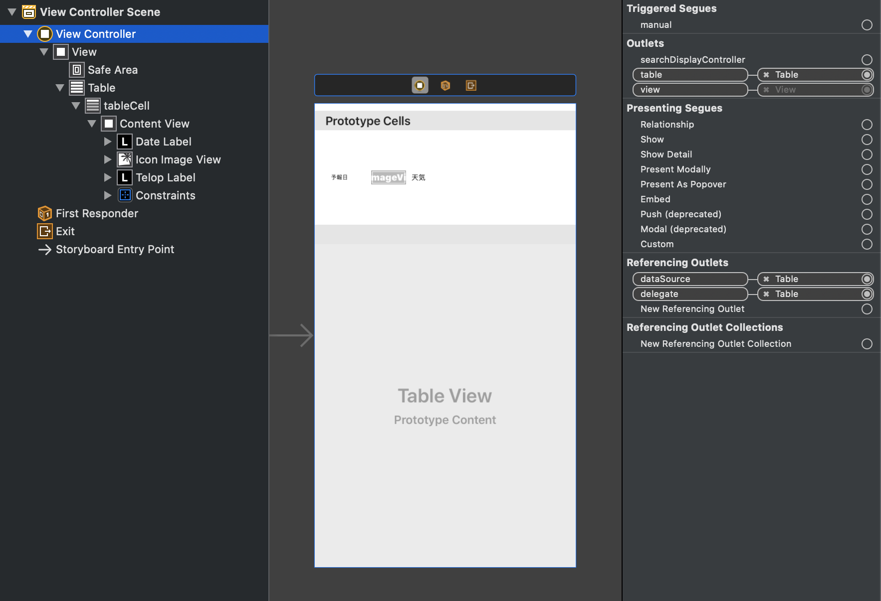Click the New Referencing Outlet Collection circle
This screenshot has height=601, width=881.
coord(867,344)
